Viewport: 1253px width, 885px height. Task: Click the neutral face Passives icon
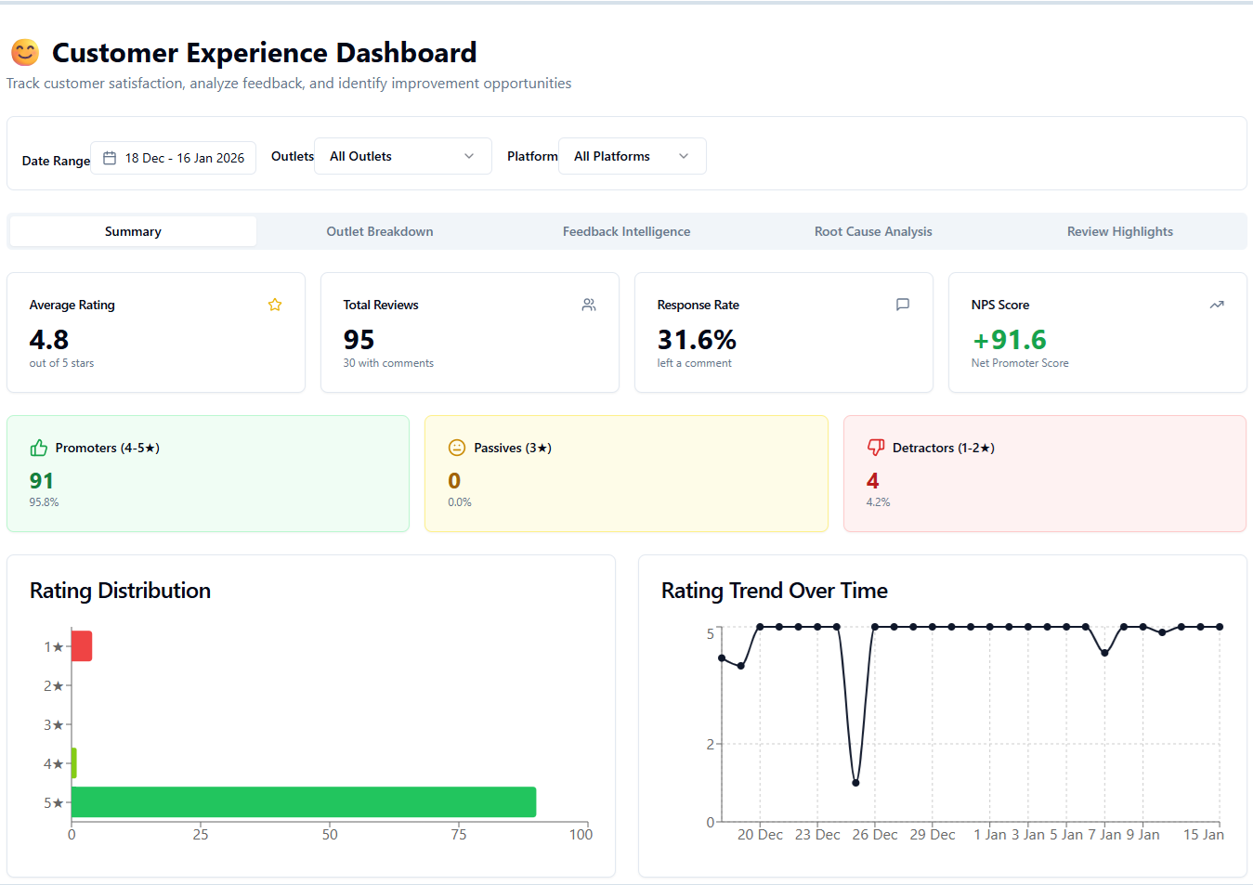457,448
